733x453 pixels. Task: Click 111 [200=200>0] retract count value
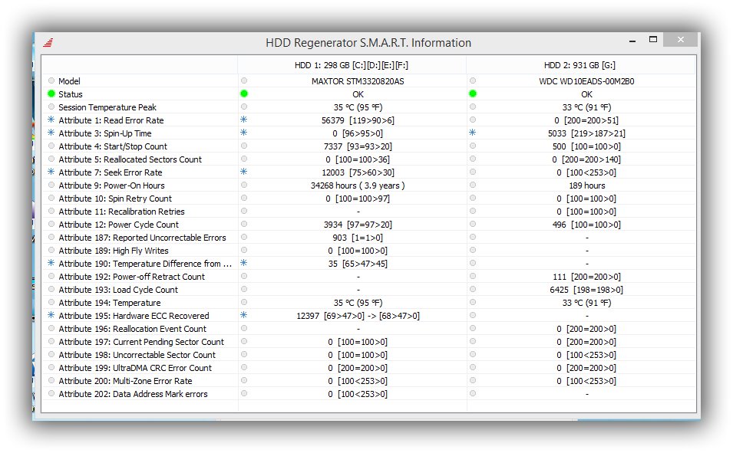point(586,277)
